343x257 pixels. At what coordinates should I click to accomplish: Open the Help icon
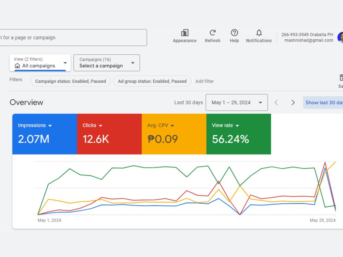pyautogui.click(x=234, y=33)
